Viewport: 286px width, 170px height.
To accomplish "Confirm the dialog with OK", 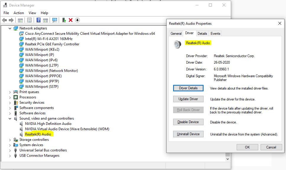I will click(247, 147).
